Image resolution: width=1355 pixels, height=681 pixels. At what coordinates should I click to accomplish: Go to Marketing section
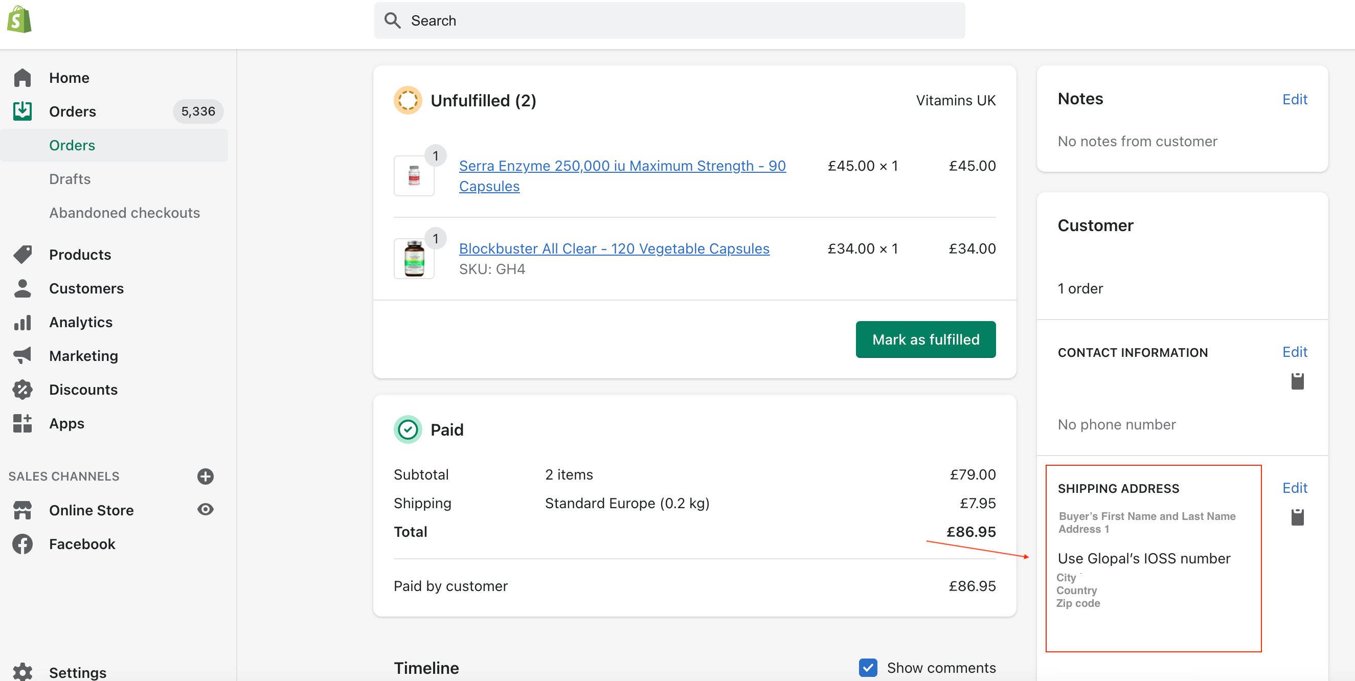coord(84,355)
